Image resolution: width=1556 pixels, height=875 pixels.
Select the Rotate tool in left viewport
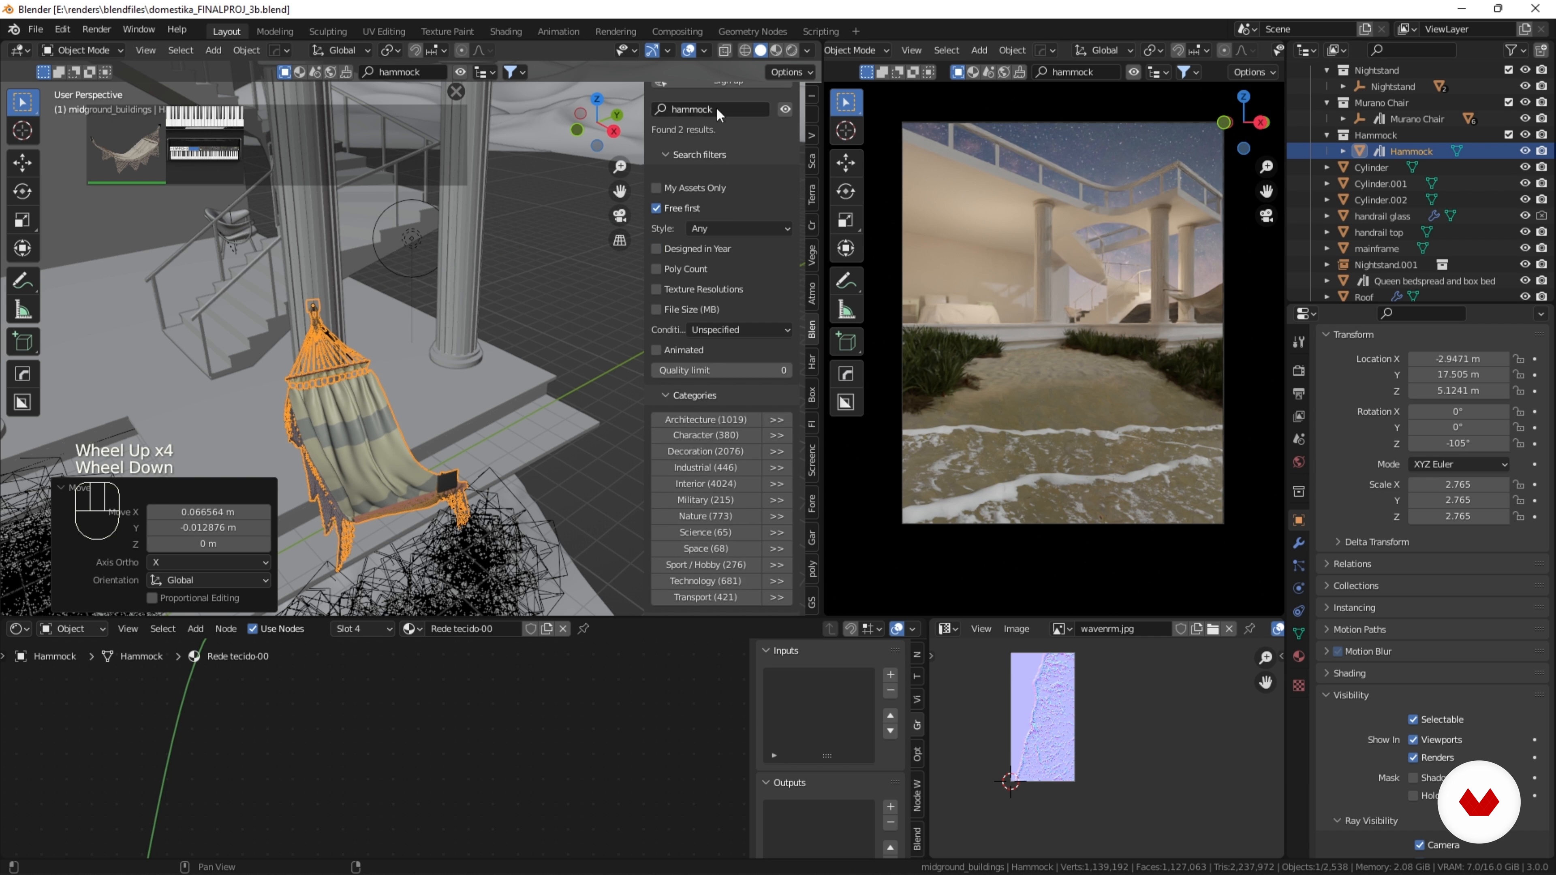[22, 192]
